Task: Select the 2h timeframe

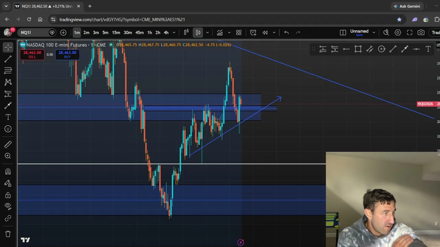Action: click(158, 33)
